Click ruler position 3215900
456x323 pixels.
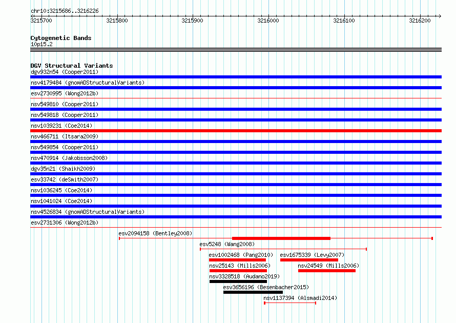pos(192,21)
